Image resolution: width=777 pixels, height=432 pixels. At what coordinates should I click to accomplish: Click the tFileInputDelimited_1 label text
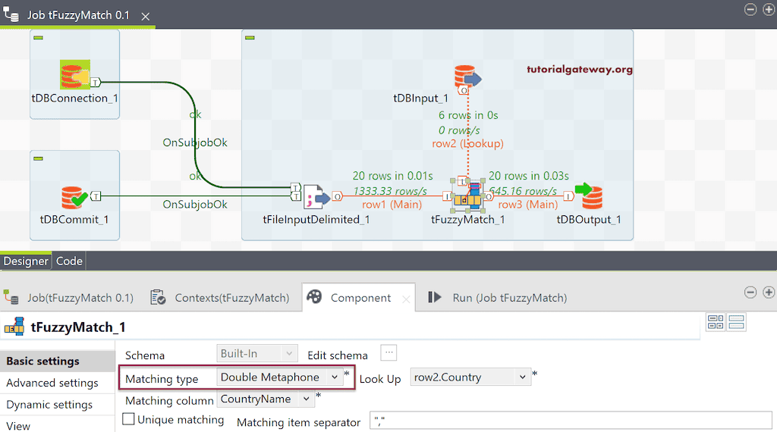click(316, 219)
